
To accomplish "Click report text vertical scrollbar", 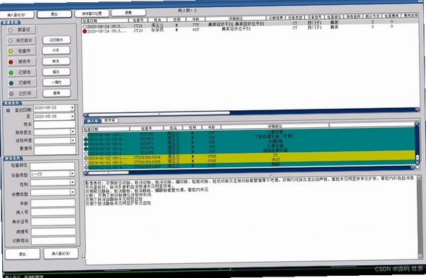I will [x=420, y=217].
